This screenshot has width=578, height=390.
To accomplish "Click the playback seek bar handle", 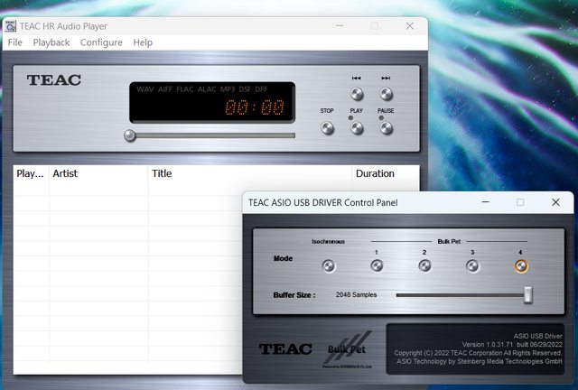I will pos(130,135).
